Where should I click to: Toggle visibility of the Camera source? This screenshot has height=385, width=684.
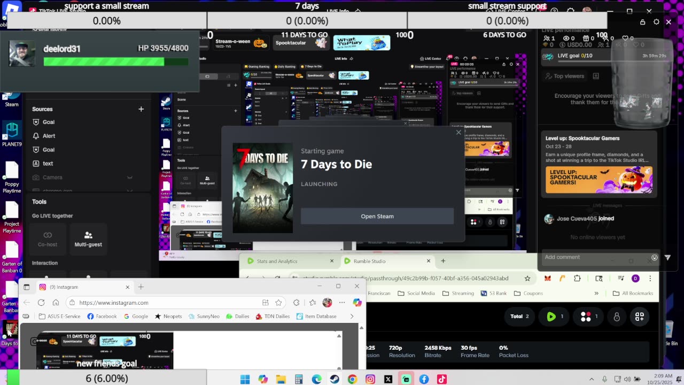[x=130, y=178]
